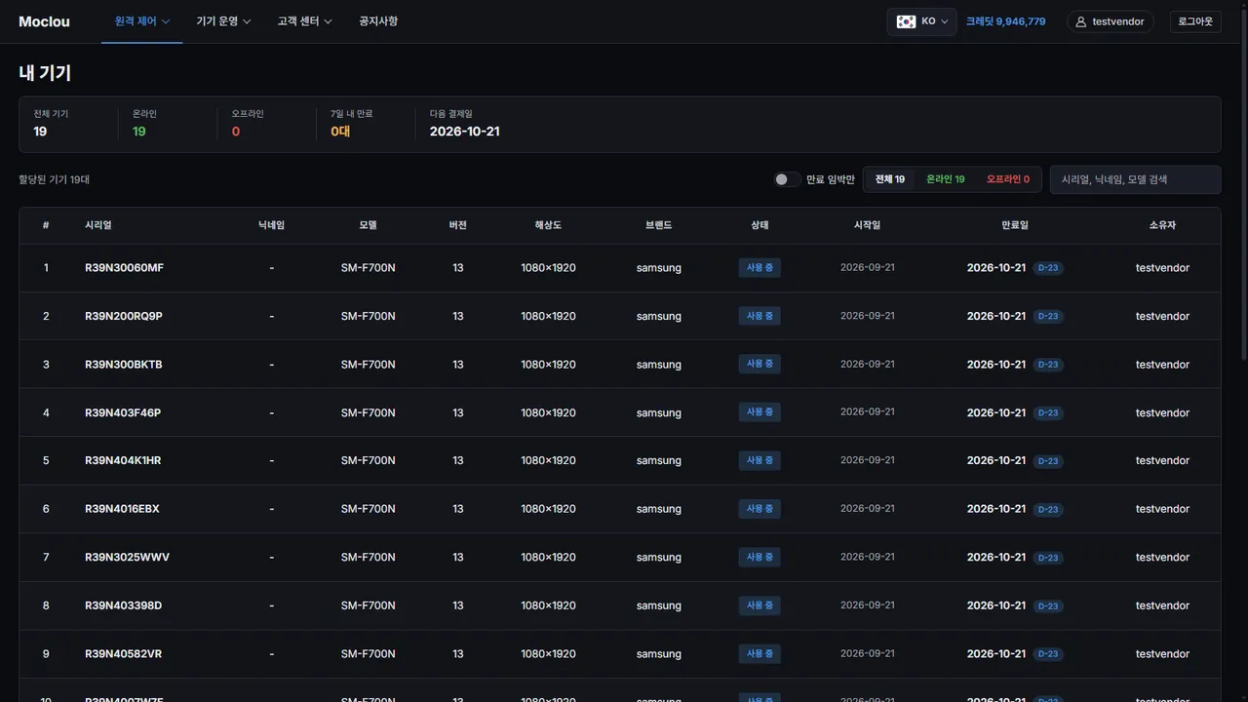Focus the 시리얼, 닉네임, 모델 검색 field
Image resolution: width=1248 pixels, height=702 pixels.
click(x=1135, y=179)
